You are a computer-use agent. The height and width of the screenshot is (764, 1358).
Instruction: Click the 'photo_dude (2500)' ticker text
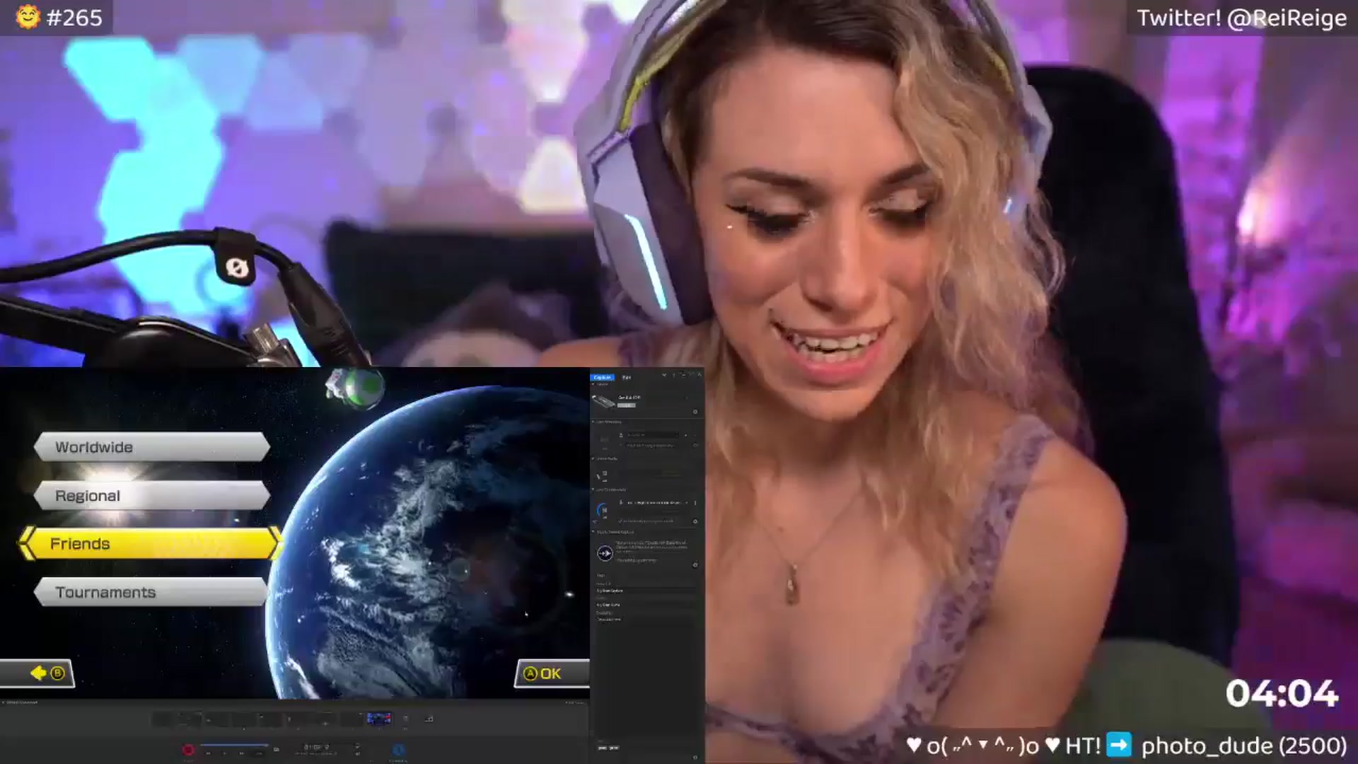pos(1243,746)
